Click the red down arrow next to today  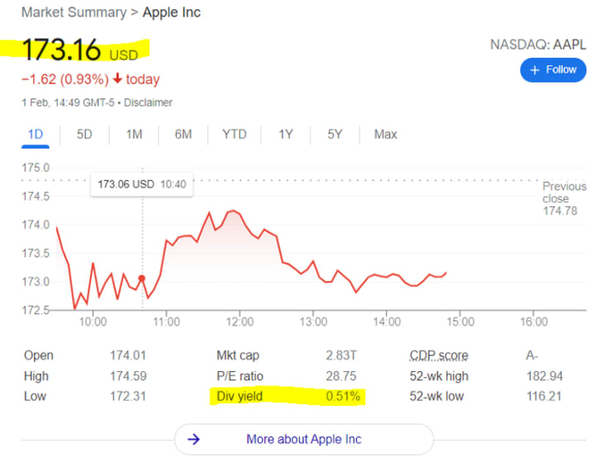(117, 78)
